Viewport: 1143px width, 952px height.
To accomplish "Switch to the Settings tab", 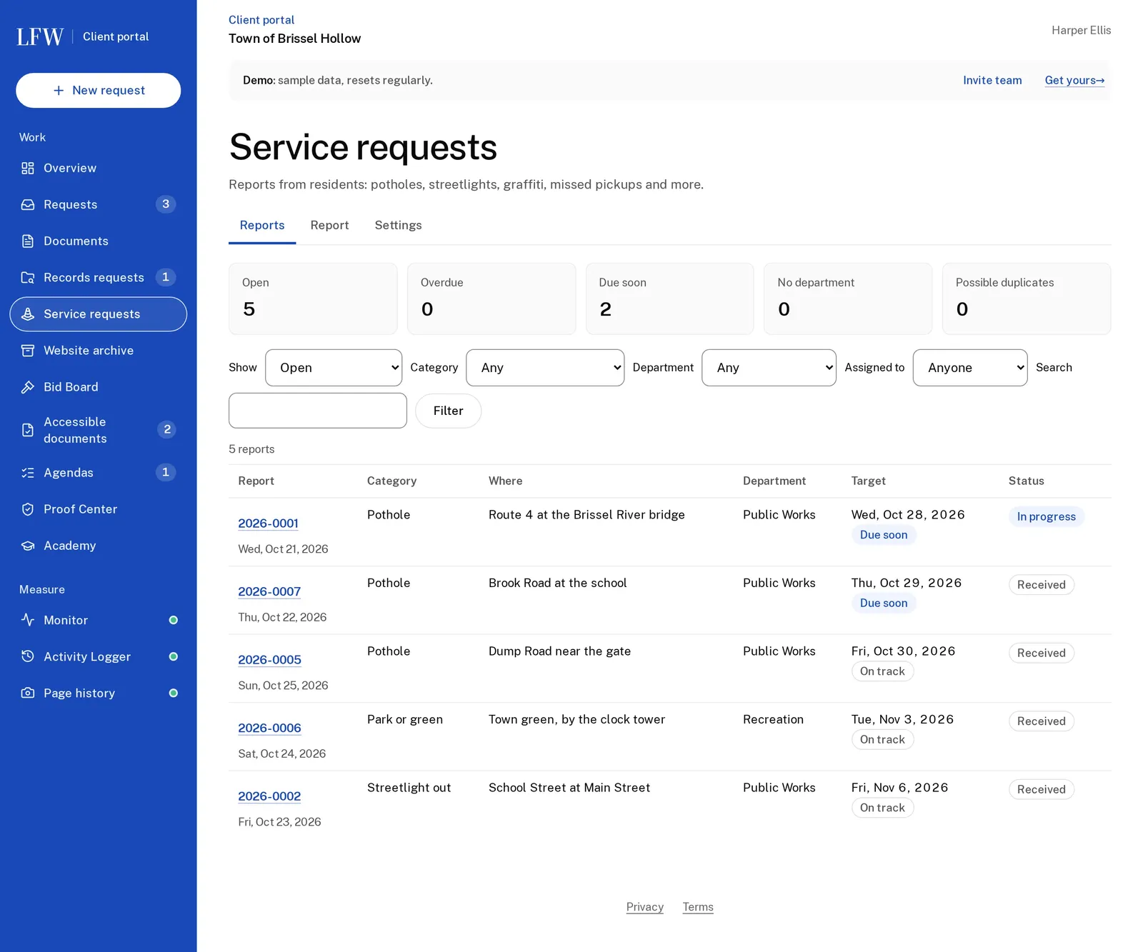I will [398, 225].
